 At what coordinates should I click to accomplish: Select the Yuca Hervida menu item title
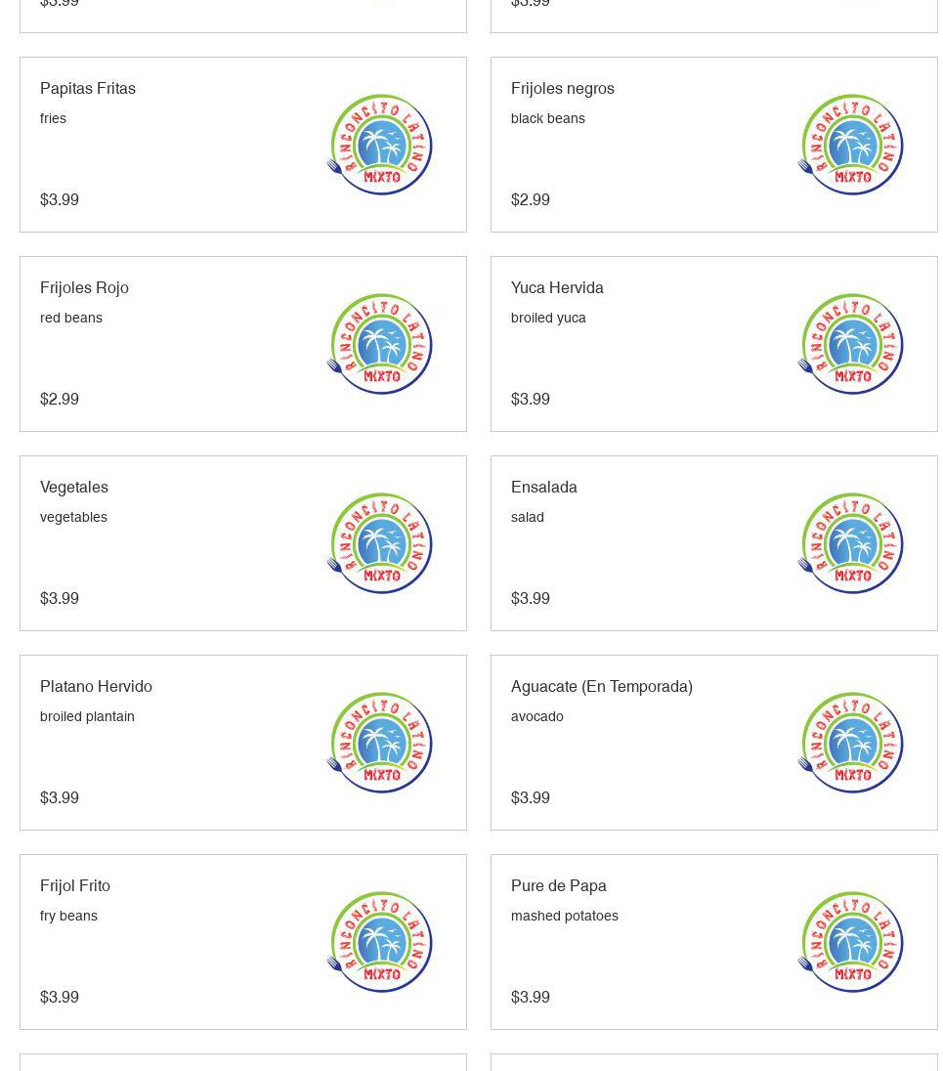click(557, 287)
